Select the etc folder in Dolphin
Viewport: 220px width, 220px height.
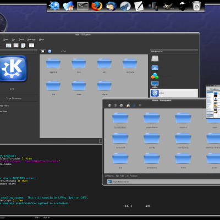[x=105, y=66]
